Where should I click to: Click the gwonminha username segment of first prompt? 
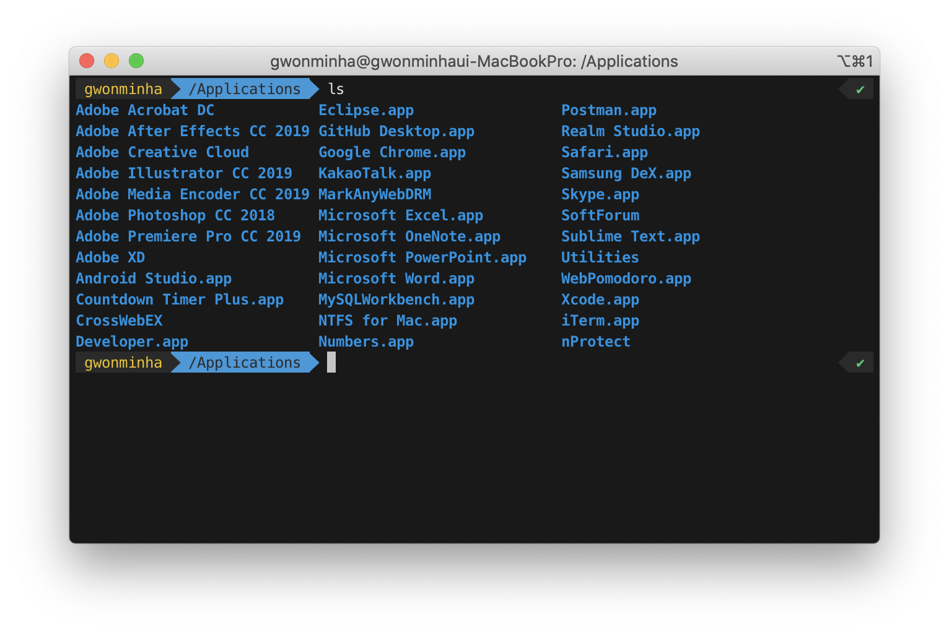coord(123,89)
